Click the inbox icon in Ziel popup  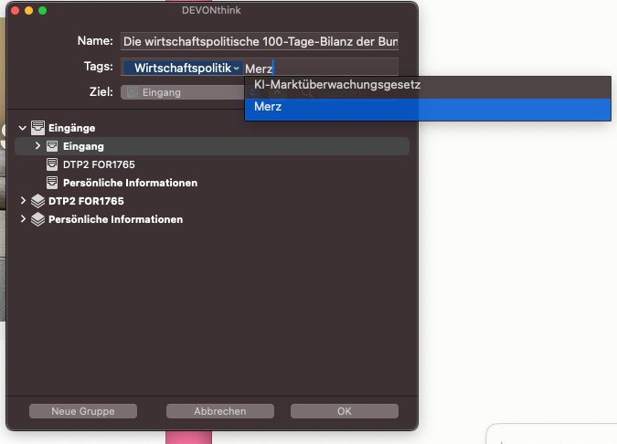[x=133, y=92]
